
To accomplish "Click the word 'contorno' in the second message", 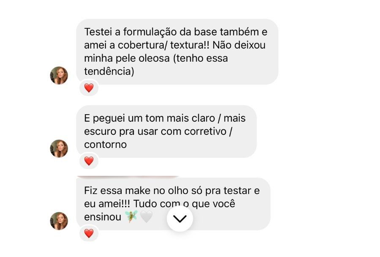I will 105,144.
